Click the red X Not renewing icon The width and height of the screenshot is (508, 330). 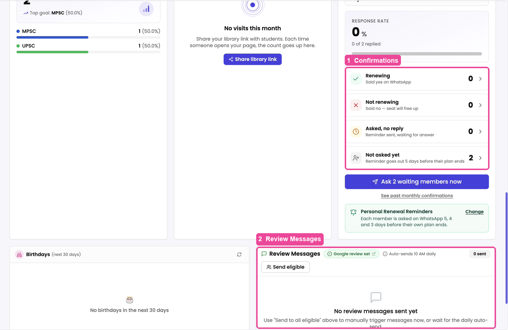pos(356,105)
